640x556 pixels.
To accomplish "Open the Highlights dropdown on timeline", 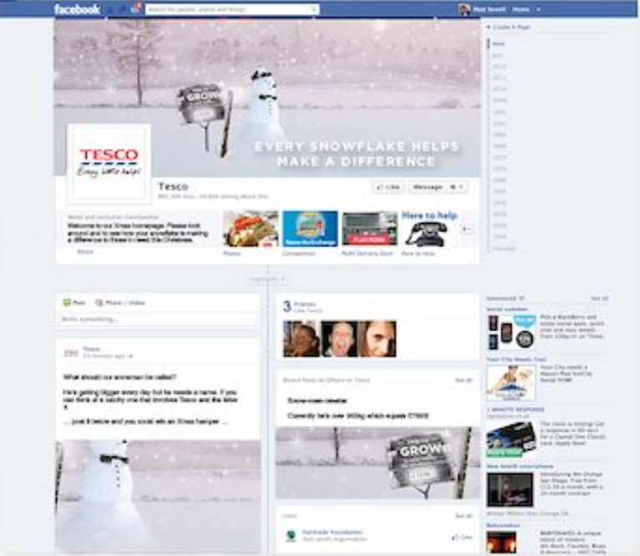I will point(267,279).
